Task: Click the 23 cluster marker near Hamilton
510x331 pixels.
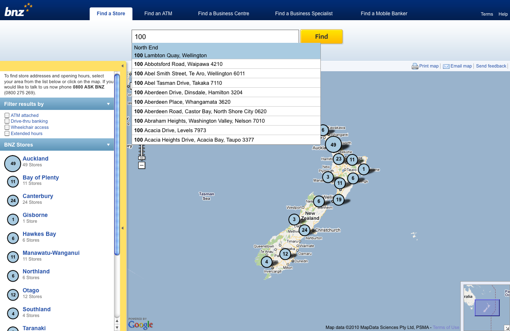Action: pos(338,159)
